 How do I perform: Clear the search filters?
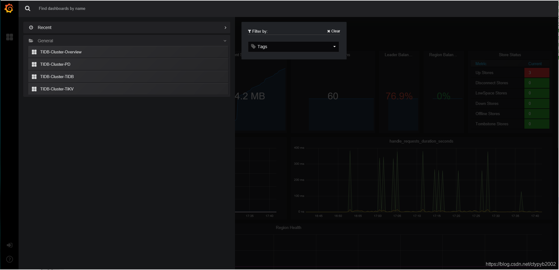[x=334, y=31]
